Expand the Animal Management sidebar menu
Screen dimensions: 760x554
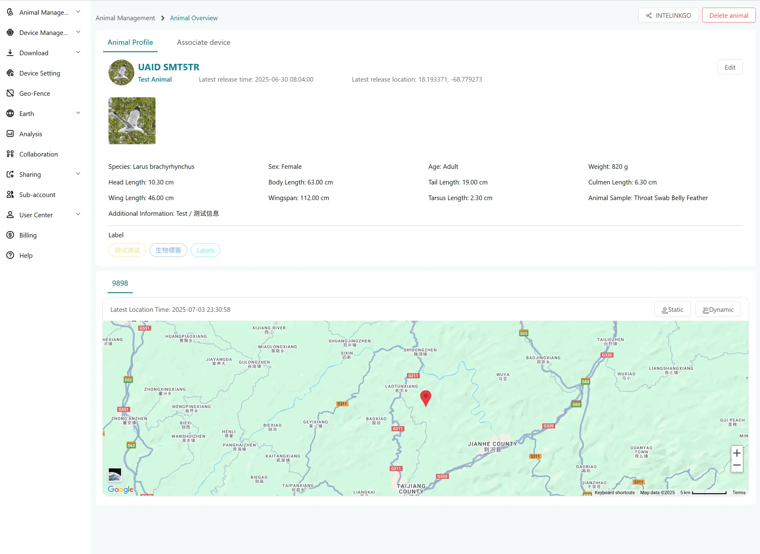coord(78,12)
